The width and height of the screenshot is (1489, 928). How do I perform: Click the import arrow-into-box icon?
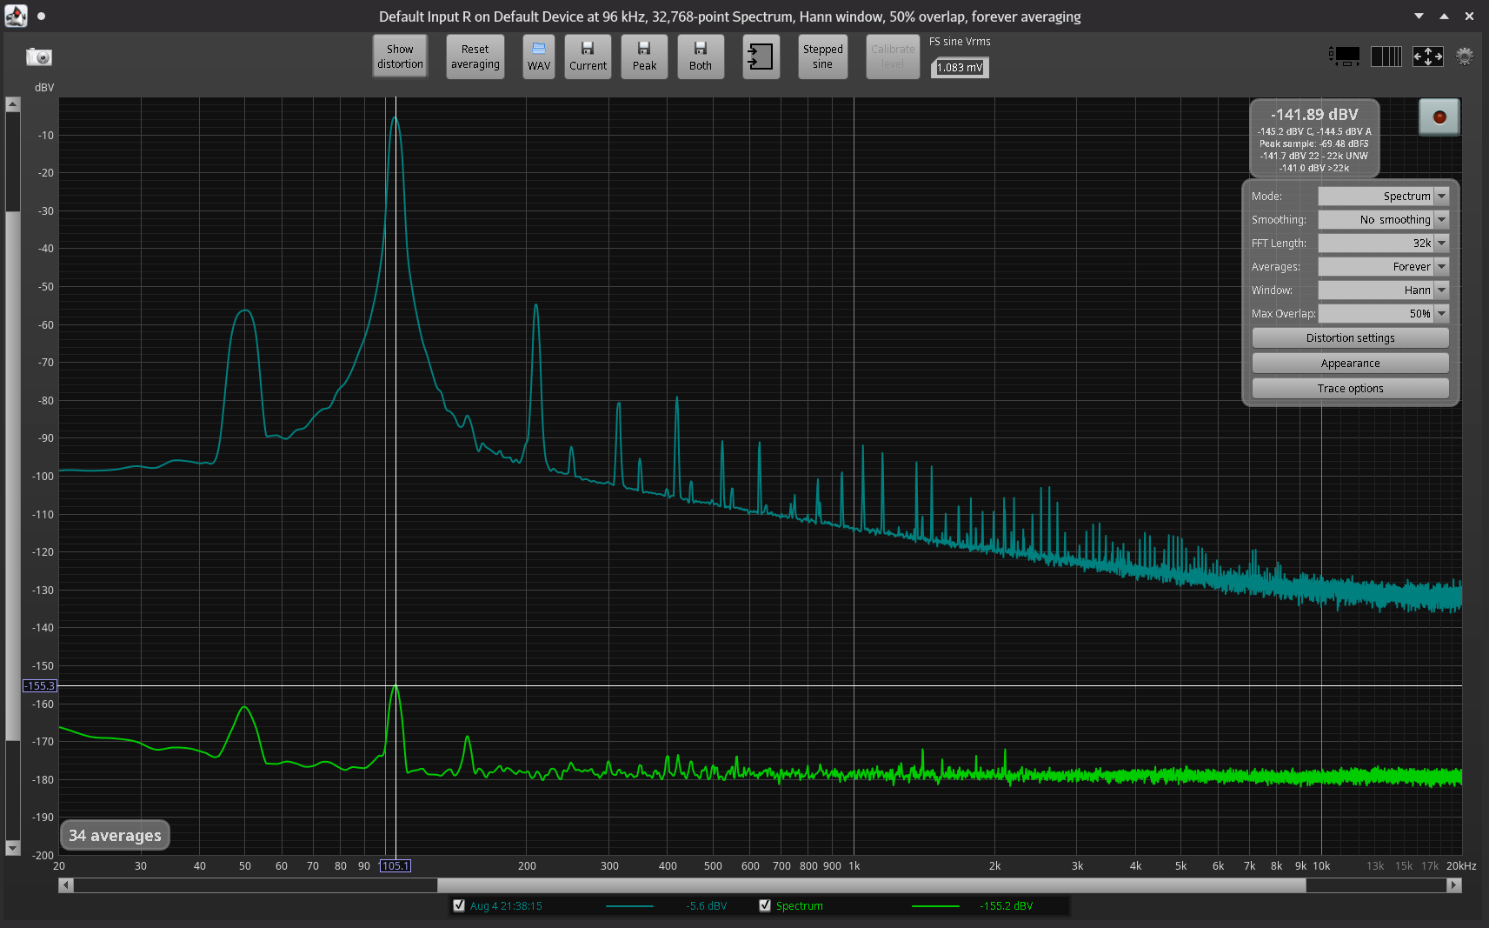coord(761,57)
